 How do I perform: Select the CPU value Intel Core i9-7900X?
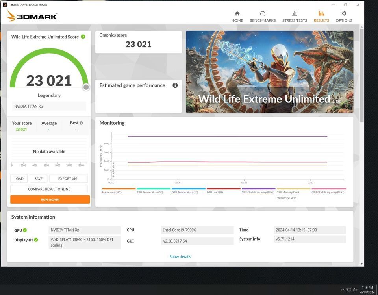point(197,230)
